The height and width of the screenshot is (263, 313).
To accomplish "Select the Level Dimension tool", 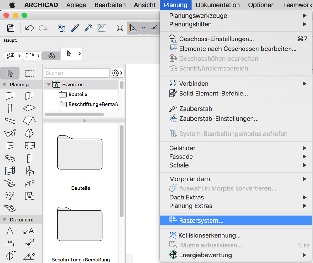I will coord(11,255).
